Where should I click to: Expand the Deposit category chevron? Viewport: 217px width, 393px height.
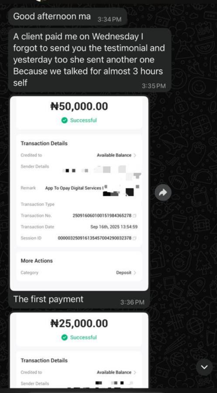(x=135, y=273)
